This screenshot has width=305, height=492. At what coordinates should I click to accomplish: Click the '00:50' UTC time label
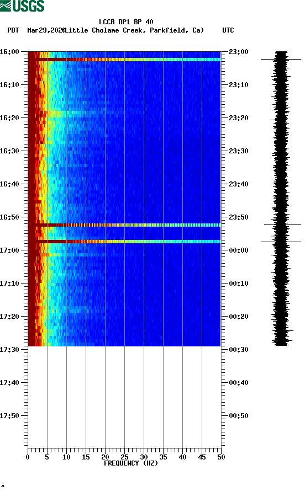point(239,416)
